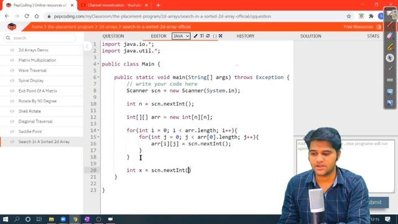398x224 pixels.
Task: Switch to the QUESTION tab
Action: point(113,36)
